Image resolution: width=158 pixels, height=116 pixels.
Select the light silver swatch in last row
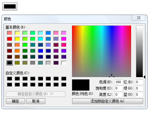click(48, 63)
